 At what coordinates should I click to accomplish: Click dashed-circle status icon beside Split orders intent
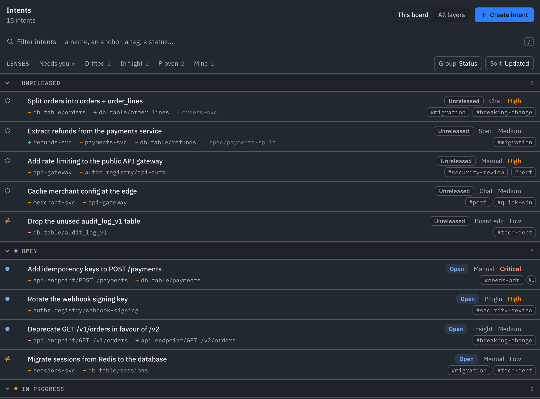click(x=7, y=101)
